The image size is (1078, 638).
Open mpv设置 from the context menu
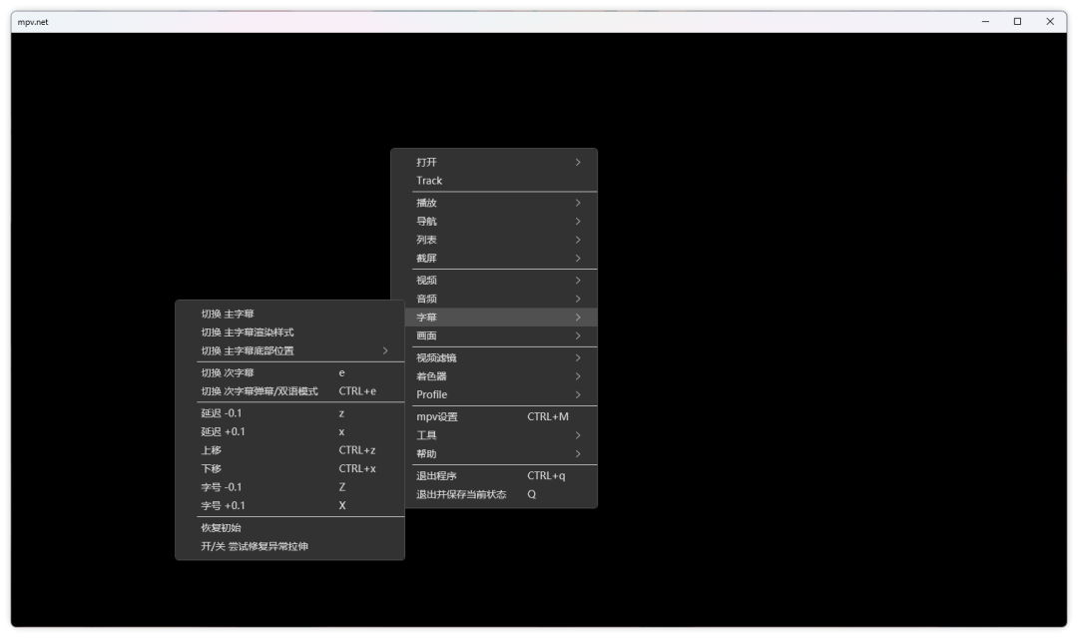coord(437,416)
